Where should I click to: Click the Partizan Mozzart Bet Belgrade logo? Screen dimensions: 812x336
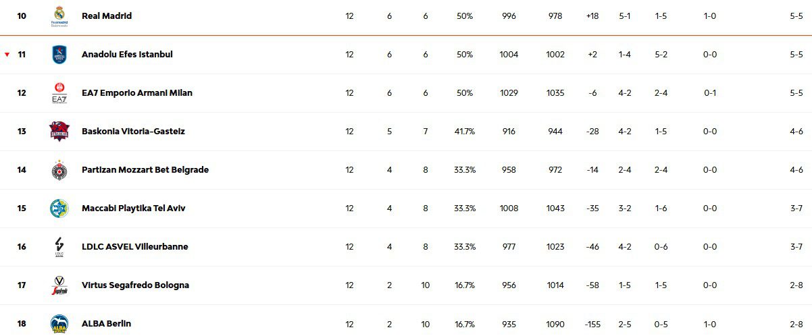[x=59, y=170]
